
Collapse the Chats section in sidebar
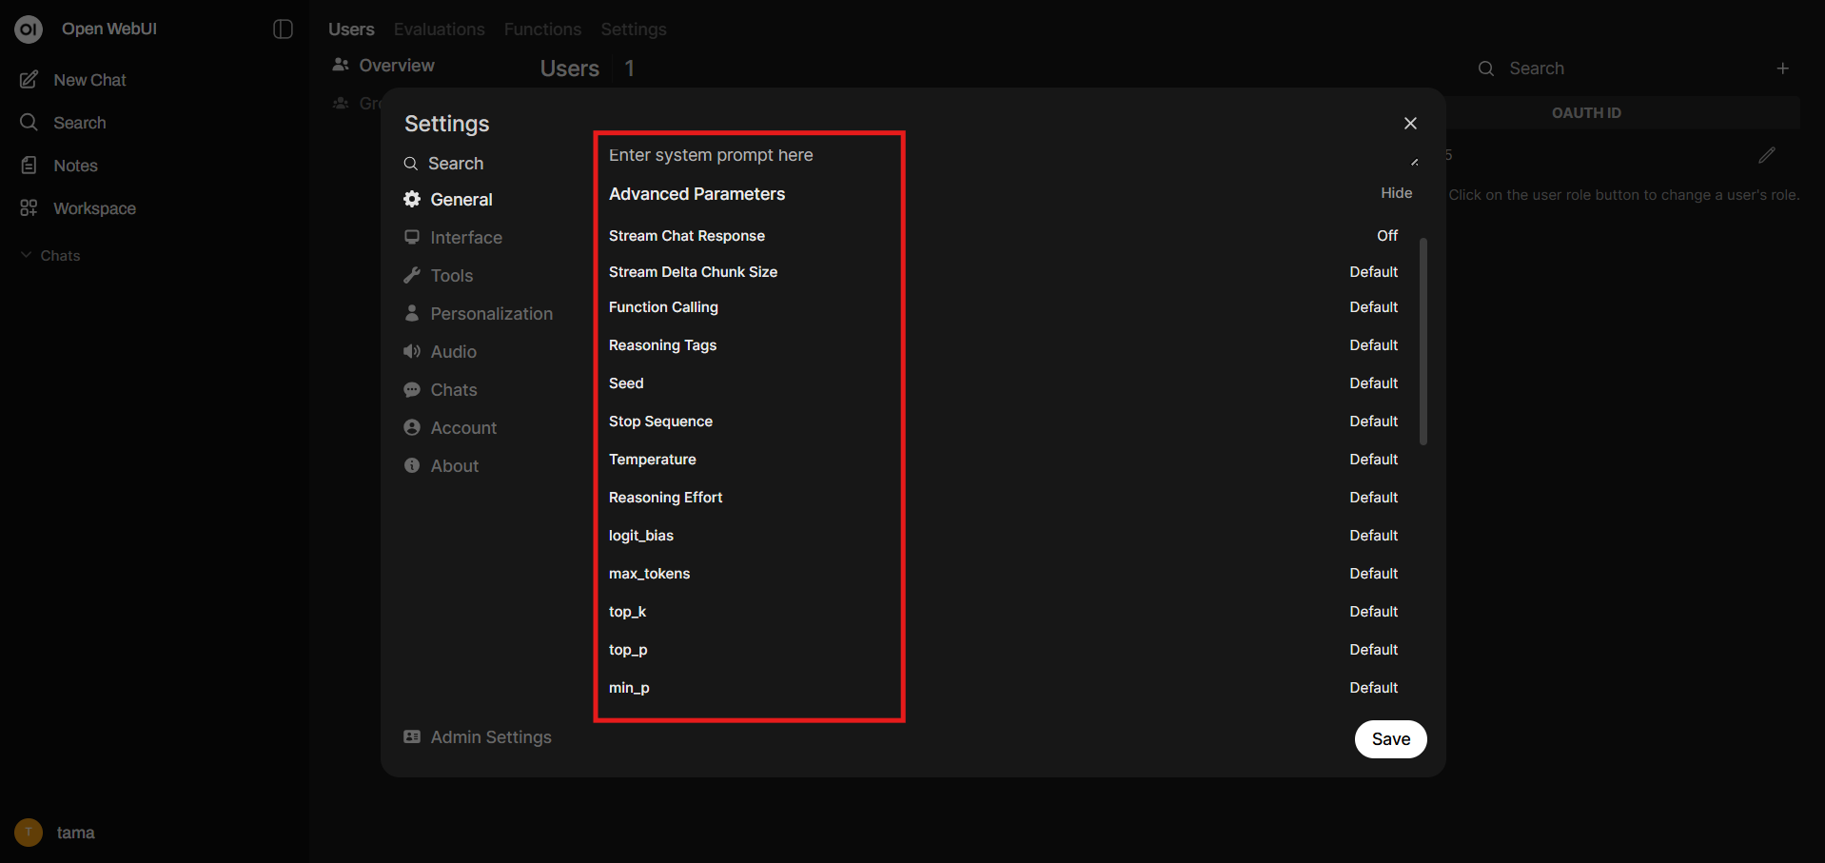24,255
